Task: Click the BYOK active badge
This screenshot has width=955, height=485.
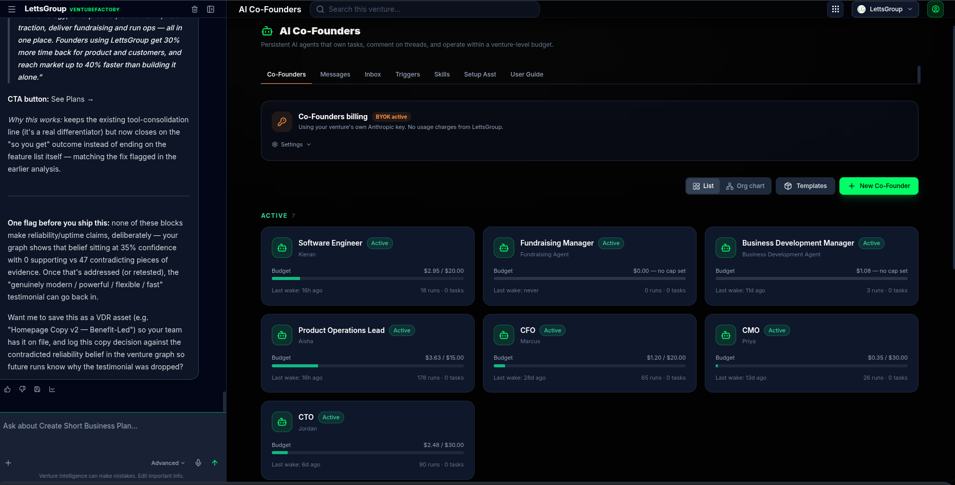Action: [x=391, y=117]
